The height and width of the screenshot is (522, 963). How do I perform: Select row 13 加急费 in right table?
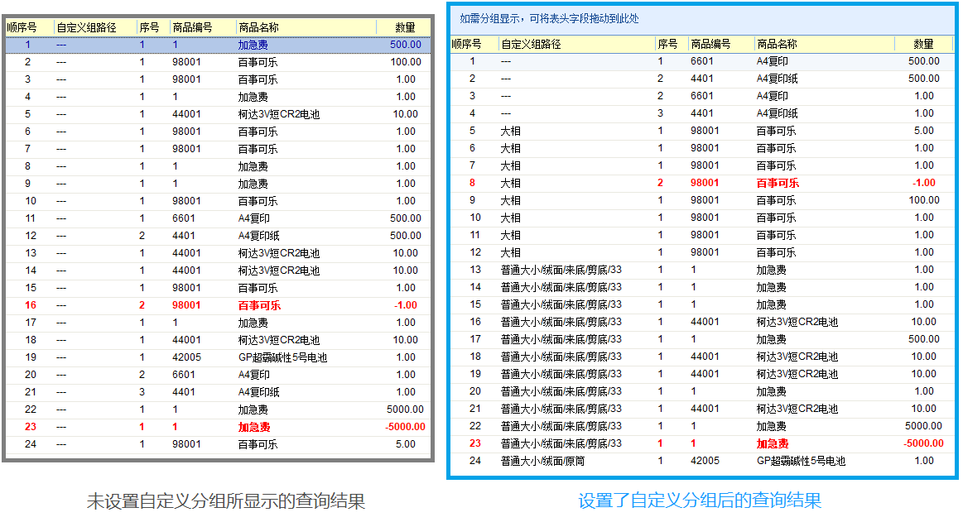click(x=702, y=270)
